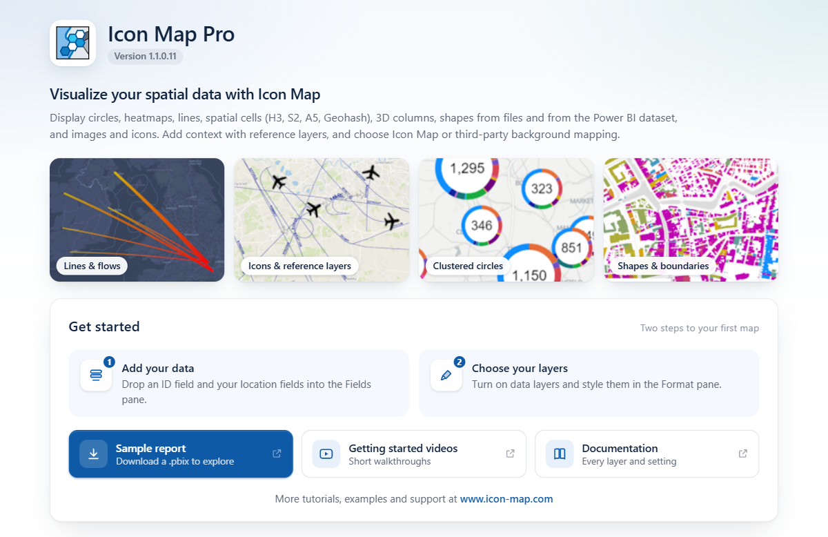
Task: Visit the www.icon-map.com link
Action: 506,498
